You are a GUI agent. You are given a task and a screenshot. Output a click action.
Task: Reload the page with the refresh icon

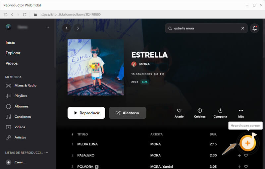coord(25,15)
